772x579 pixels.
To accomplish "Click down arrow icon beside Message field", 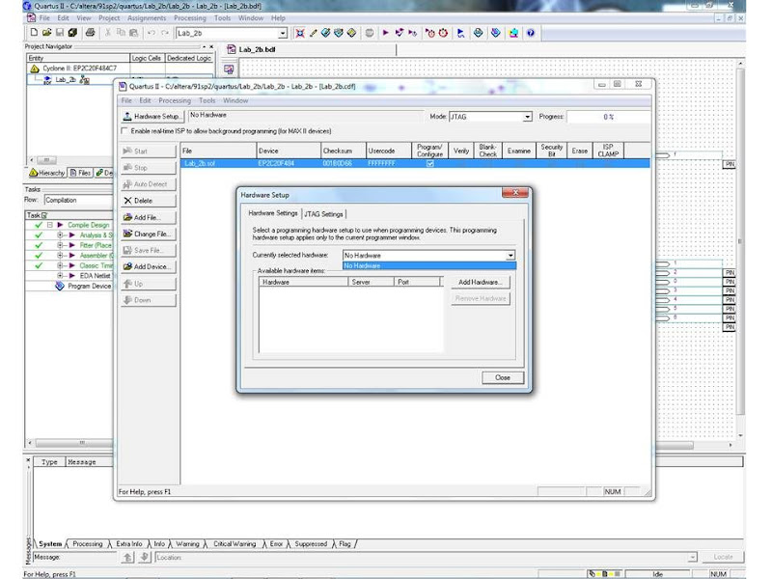I will 144,557.
